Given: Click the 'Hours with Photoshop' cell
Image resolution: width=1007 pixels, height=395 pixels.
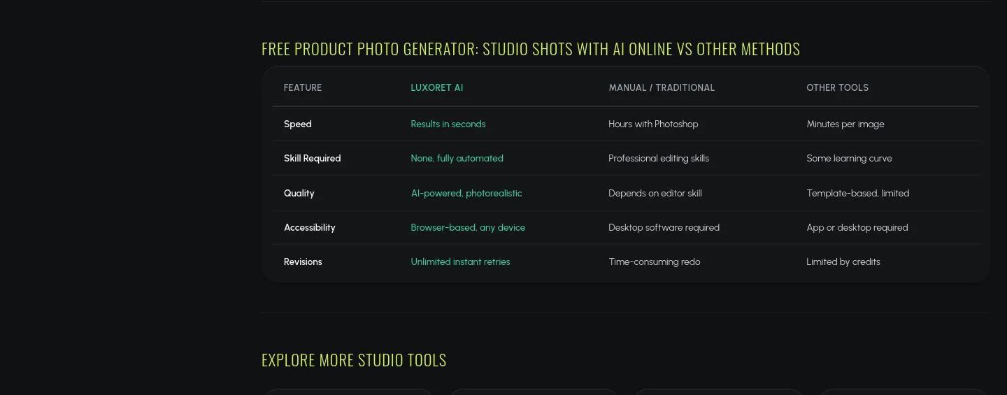Looking at the screenshot, I should point(653,124).
